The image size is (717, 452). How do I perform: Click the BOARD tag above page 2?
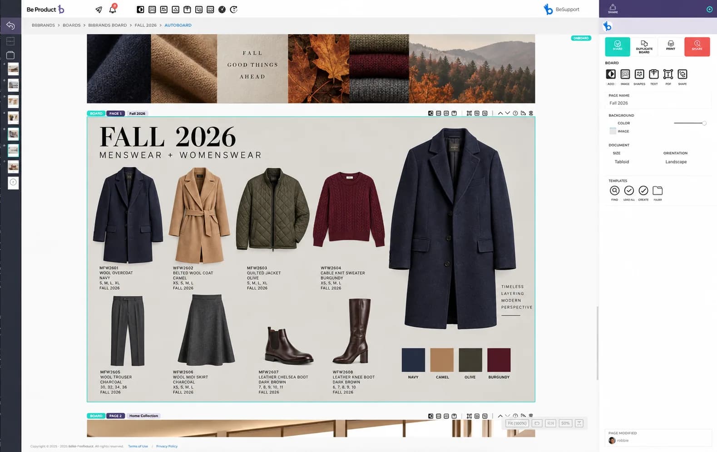pyautogui.click(x=96, y=416)
